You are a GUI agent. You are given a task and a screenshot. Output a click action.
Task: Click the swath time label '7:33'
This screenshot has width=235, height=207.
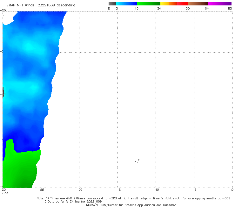5,193
